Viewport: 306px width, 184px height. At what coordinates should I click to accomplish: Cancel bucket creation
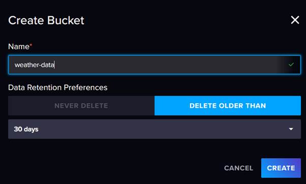tap(238, 168)
